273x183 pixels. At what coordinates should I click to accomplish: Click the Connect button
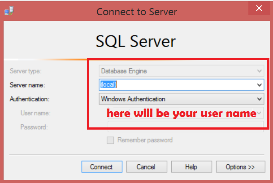[102, 167]
